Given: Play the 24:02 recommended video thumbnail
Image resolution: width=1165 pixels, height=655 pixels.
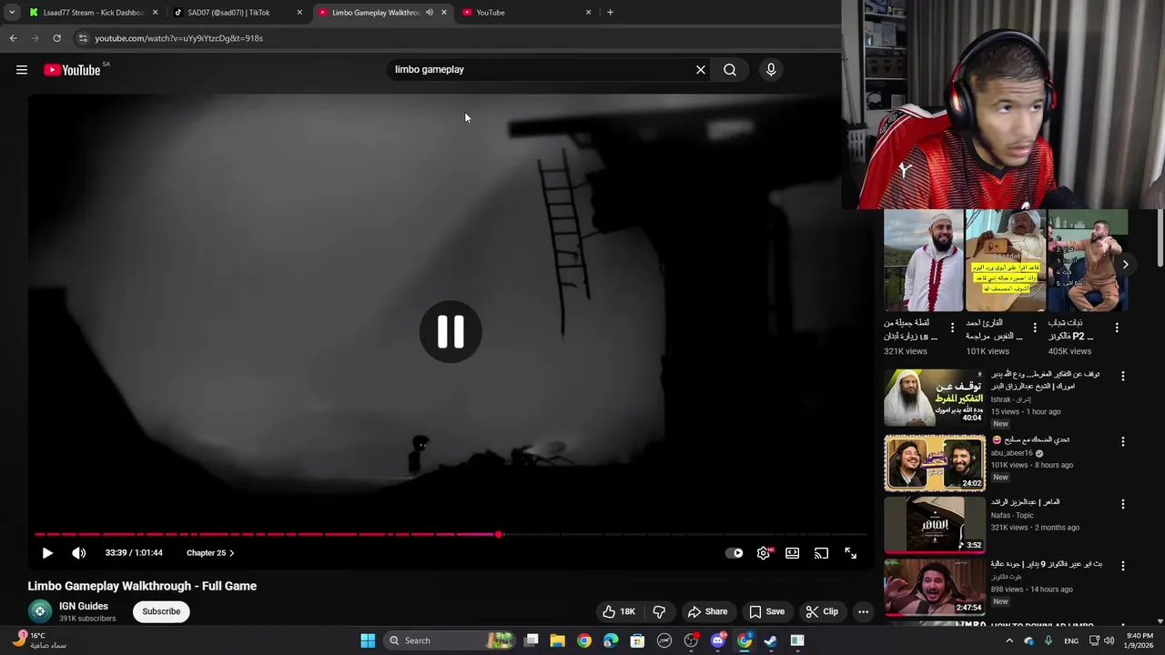Looking at the screenshot, I should [935, 463].
